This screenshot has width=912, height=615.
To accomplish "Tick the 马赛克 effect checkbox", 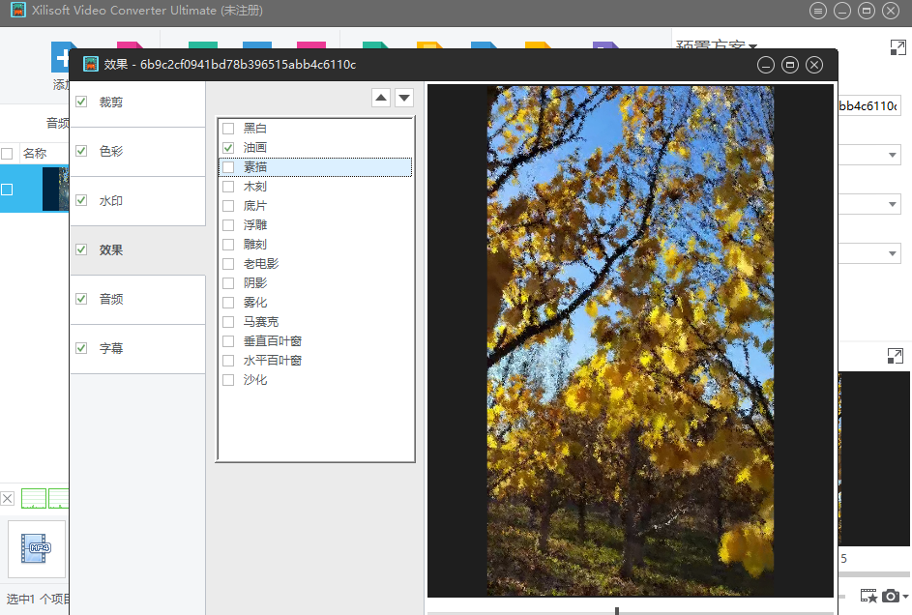I will [228, 322].
